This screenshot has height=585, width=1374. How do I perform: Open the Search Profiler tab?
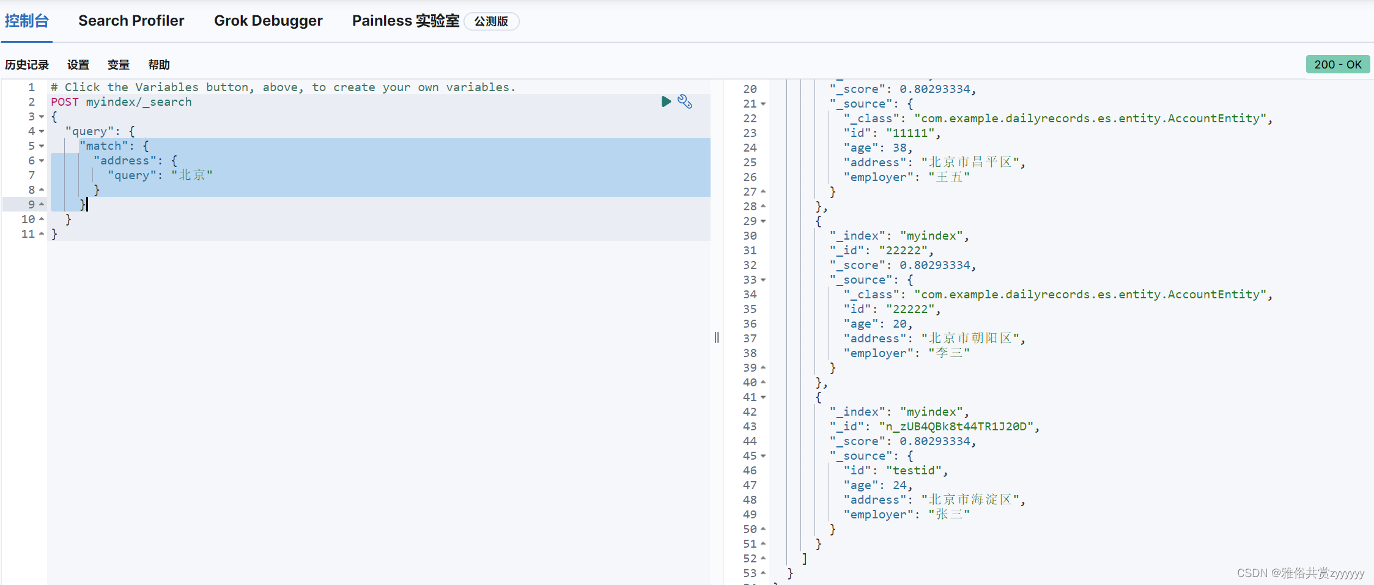pos(131,21)
